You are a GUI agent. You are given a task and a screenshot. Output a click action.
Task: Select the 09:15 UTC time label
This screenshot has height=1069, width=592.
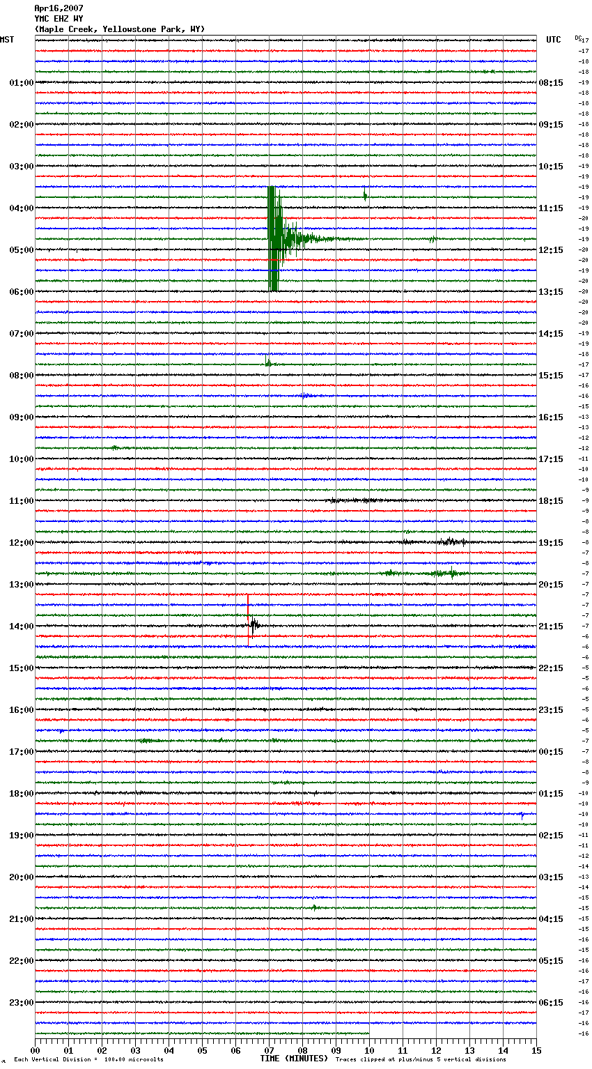pos(551,125)
